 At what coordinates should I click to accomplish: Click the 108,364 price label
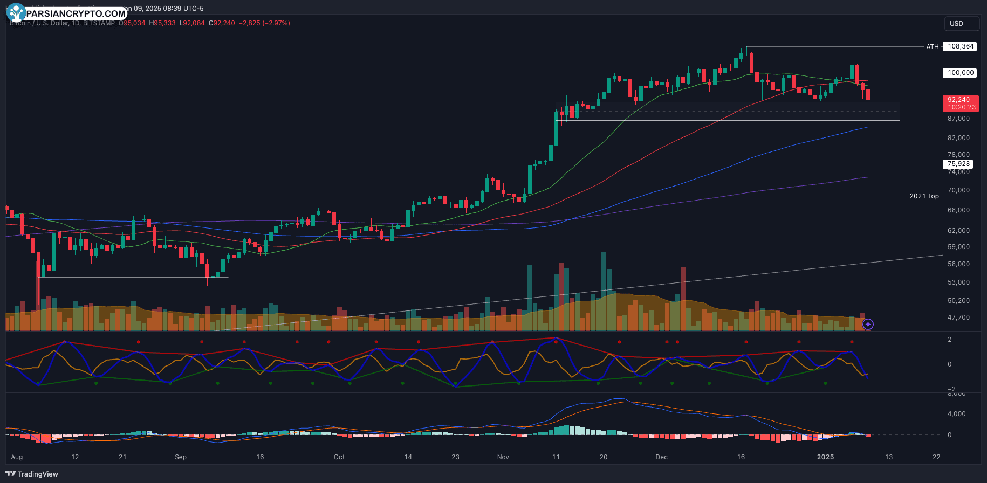coord(961,46)
